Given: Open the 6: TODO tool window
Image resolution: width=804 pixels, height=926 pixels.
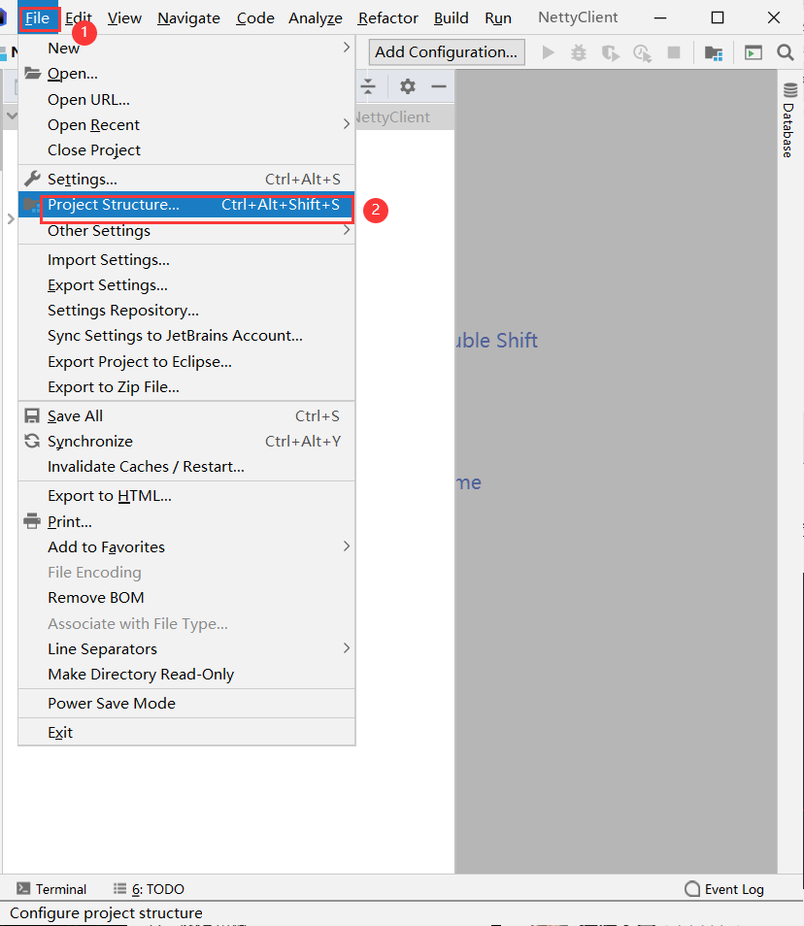Looking at the screenshot, I should [x=149, y=889].
